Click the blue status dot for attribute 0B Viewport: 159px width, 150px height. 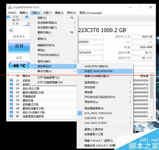tap(11, 108)
